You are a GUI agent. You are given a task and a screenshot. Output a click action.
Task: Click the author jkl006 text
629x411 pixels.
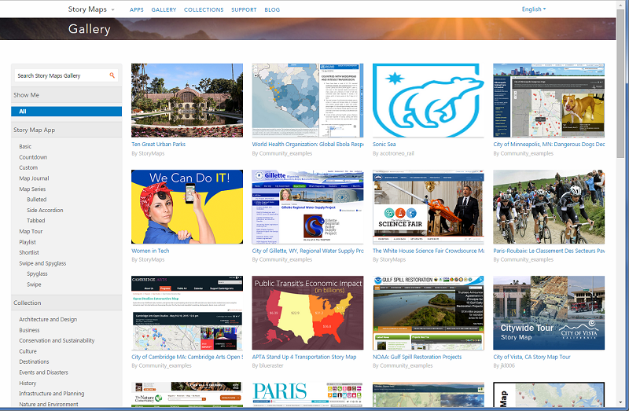[507, 365]
